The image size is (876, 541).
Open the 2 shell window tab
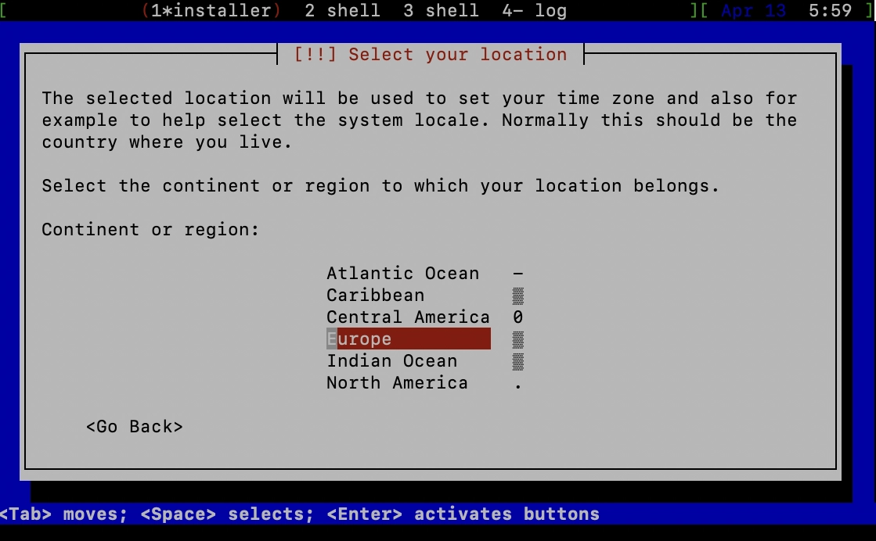[x=342, y=11]
